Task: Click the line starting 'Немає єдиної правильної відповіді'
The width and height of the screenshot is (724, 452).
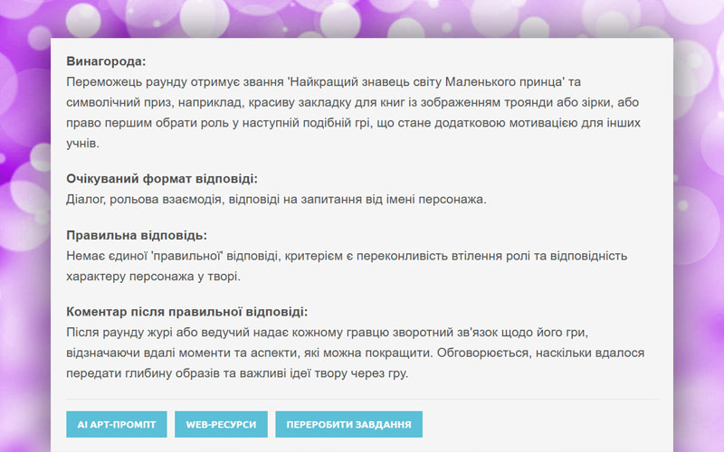Action: 347,256
